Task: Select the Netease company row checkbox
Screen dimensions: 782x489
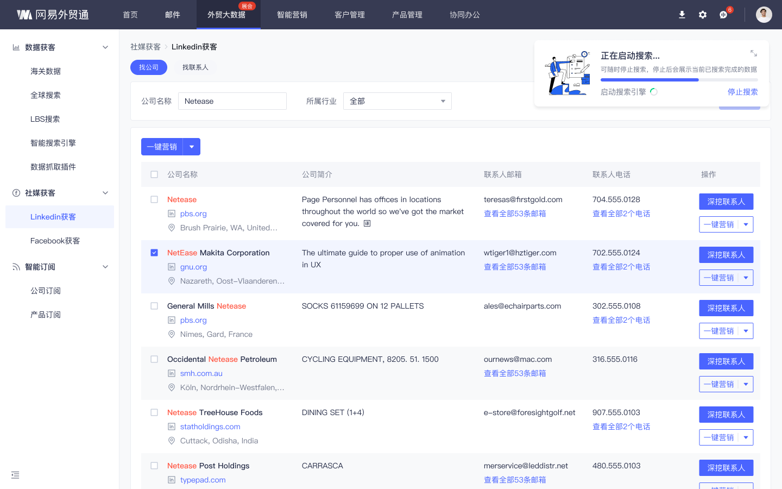Action: 154,199
